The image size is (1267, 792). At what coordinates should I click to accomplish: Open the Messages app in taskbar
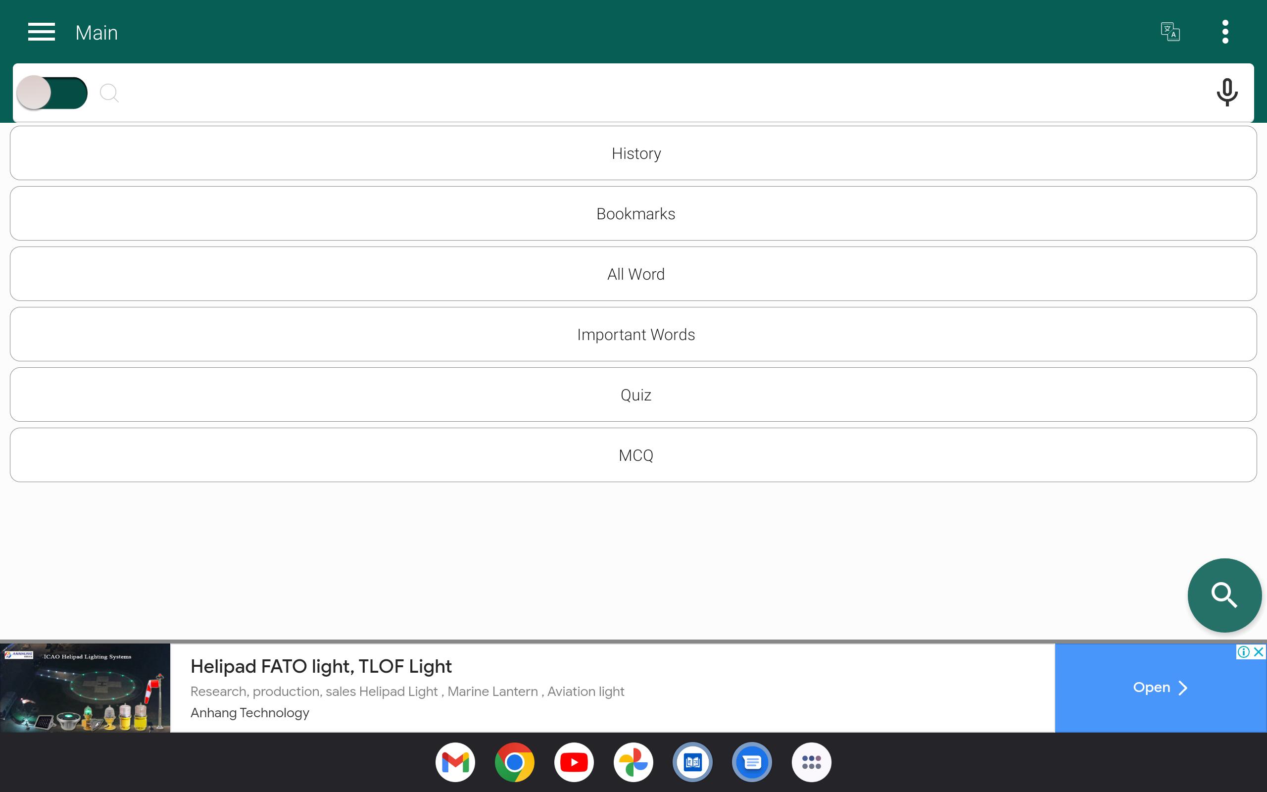[x=752, y=762]
